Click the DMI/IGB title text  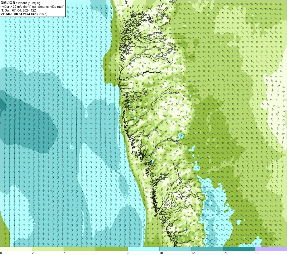point(8,3)
